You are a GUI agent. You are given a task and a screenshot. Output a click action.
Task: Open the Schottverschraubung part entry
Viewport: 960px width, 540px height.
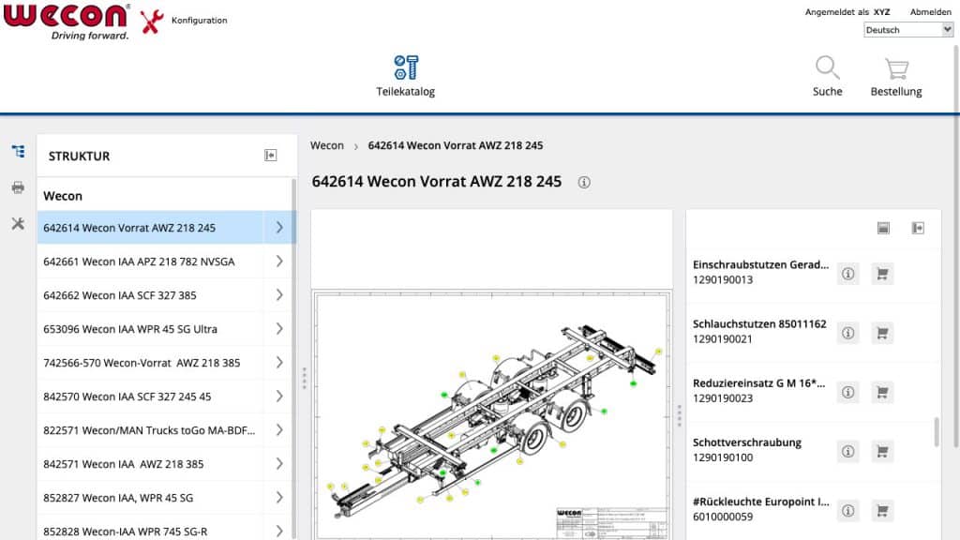(x=747, y=450)
